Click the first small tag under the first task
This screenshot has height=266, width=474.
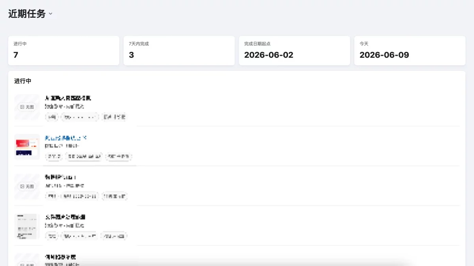point(52,117)
